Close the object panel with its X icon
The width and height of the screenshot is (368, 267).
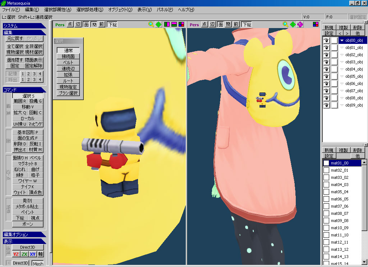point(365,22)
